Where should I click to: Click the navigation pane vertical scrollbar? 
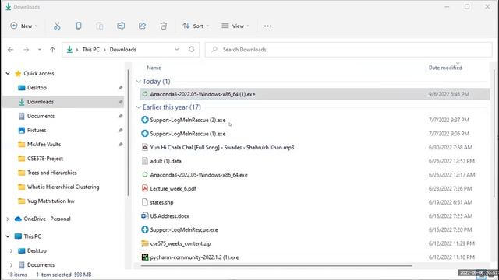[128, 133]
